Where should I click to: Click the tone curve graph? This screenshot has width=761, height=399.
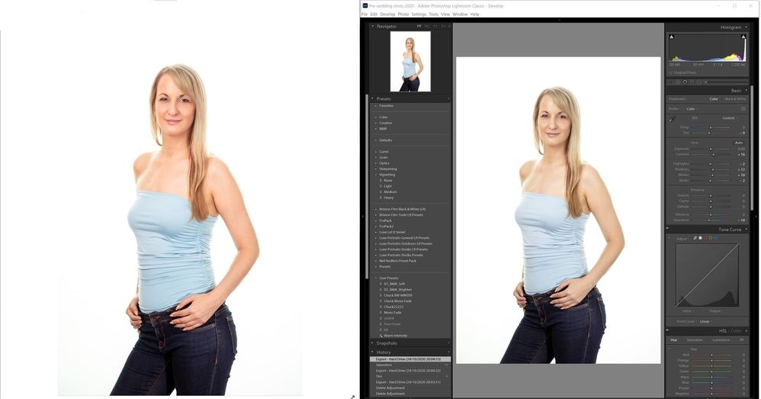click(x=708, y=275)
